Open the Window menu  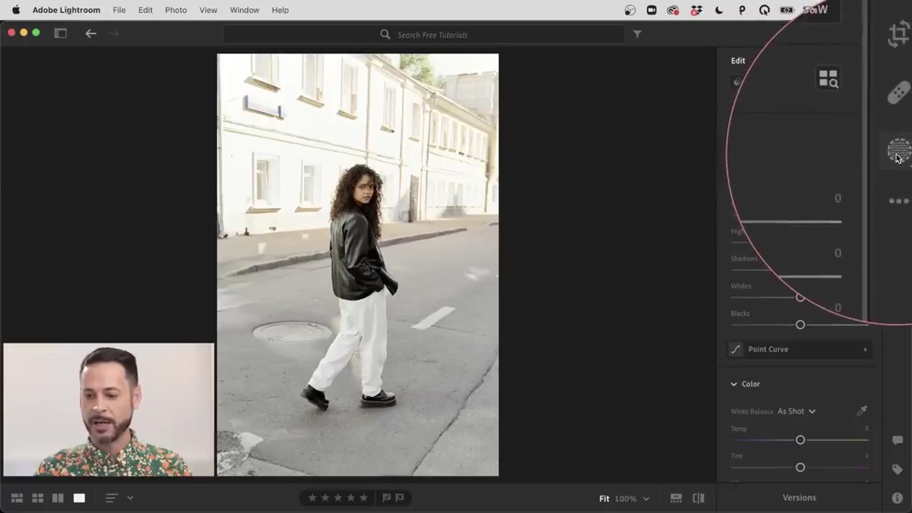[244, 10]
